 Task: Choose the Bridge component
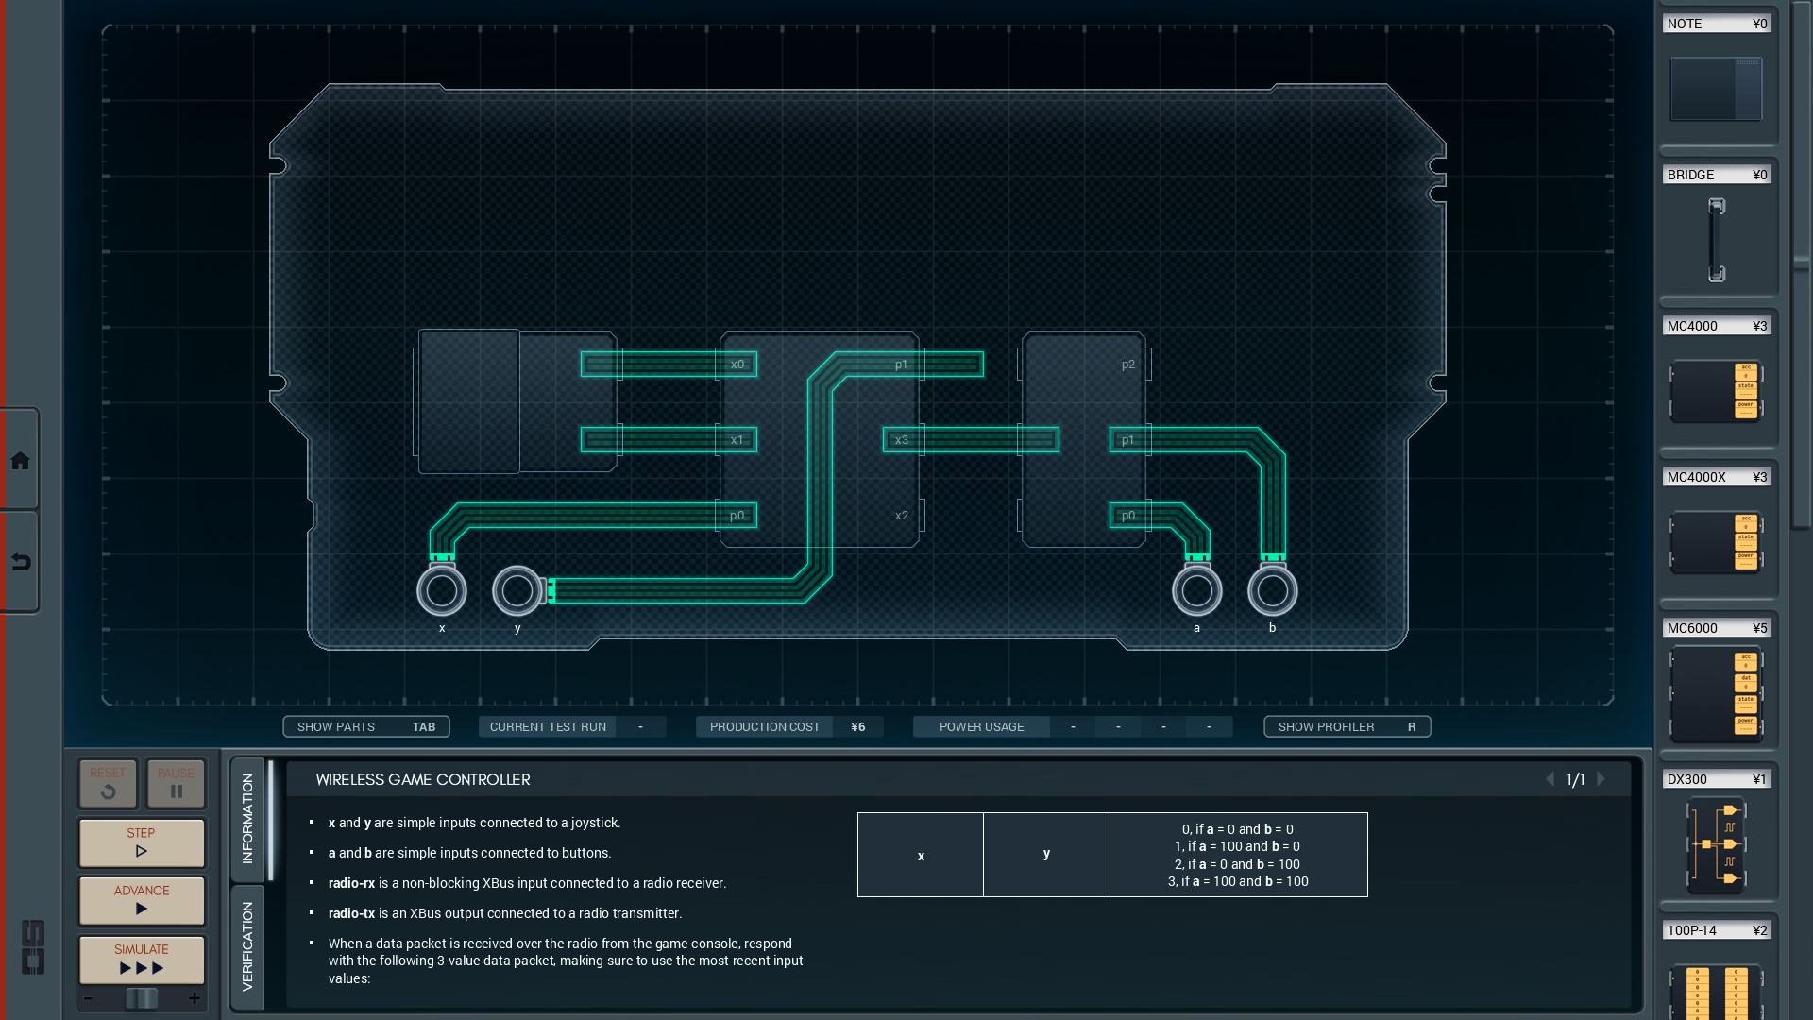coord(1716,240)
